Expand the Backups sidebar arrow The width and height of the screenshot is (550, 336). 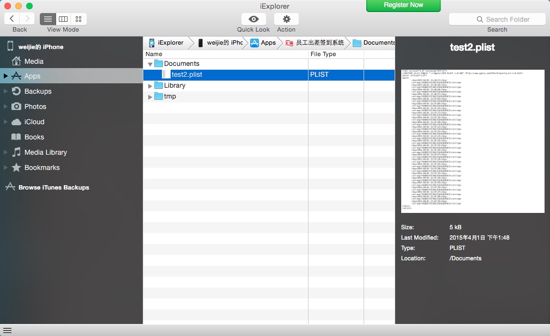5,91
